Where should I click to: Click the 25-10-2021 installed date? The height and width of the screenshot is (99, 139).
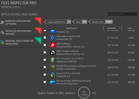click(113, 75)
